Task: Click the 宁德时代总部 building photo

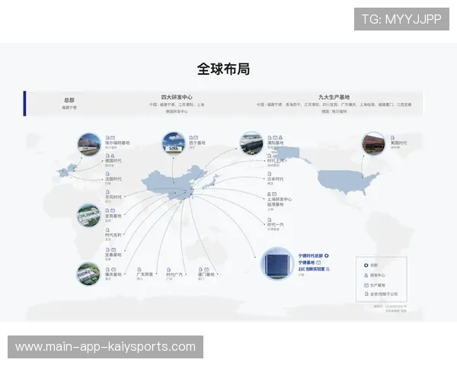Action: (x=277, y=264)
